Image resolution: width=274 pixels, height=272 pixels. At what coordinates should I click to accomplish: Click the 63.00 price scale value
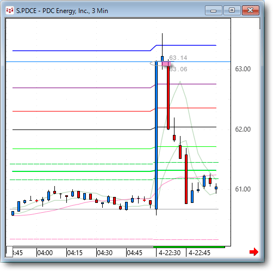tap(243, 69)
